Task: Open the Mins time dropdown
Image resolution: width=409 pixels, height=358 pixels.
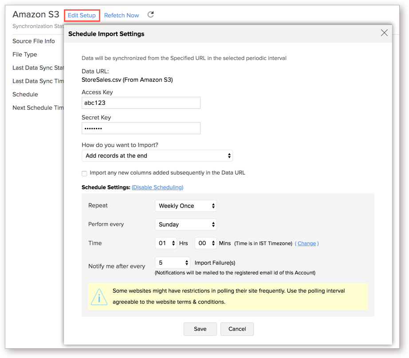Action: pos(206,243)
